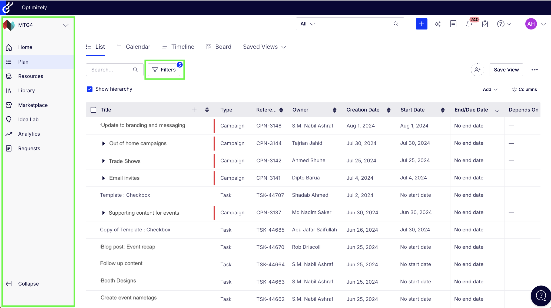
Task: Uncheck Show hierarchy checkbox
Action: 89,89
